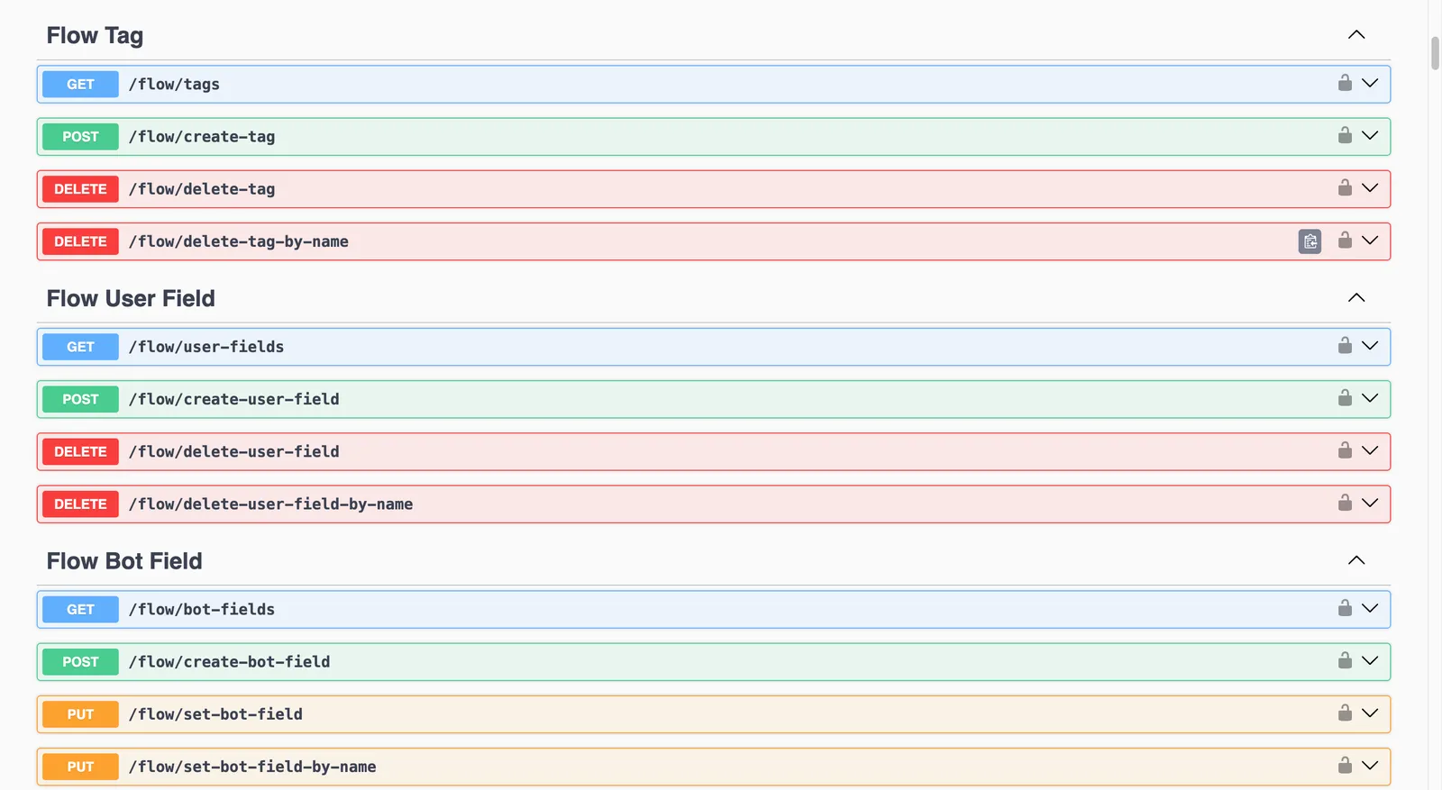
Task: Click the lock icon on /flow/delete-user-field-by-name
Action: (x=1345, y=502)
